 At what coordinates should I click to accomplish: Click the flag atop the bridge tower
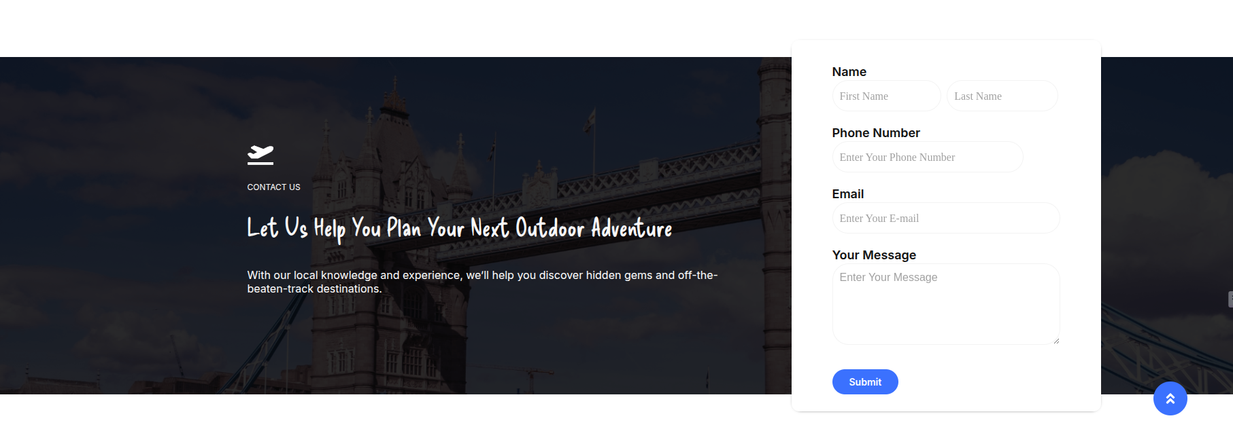589,121
